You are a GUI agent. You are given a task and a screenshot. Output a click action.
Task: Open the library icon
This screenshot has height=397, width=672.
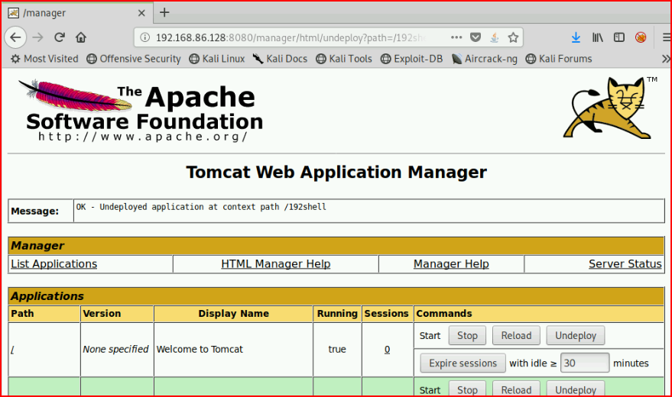(x=597, y=37)
